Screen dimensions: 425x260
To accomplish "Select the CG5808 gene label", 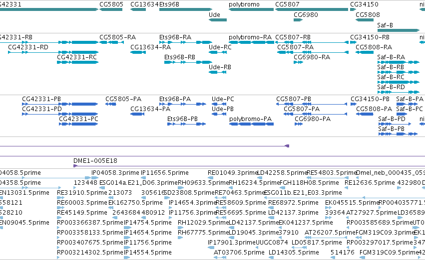I will [x=368, y=15].
